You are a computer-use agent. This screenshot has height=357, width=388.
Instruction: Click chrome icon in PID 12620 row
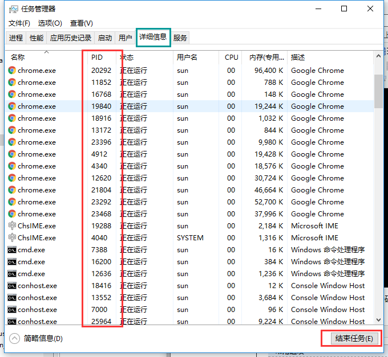pyautogui.click(x=12, y=178)
